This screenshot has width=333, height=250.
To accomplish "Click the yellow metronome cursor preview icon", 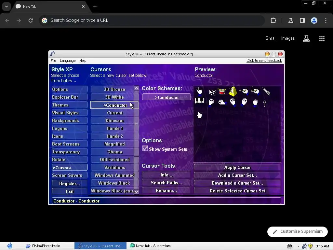I will click(233, 91).
